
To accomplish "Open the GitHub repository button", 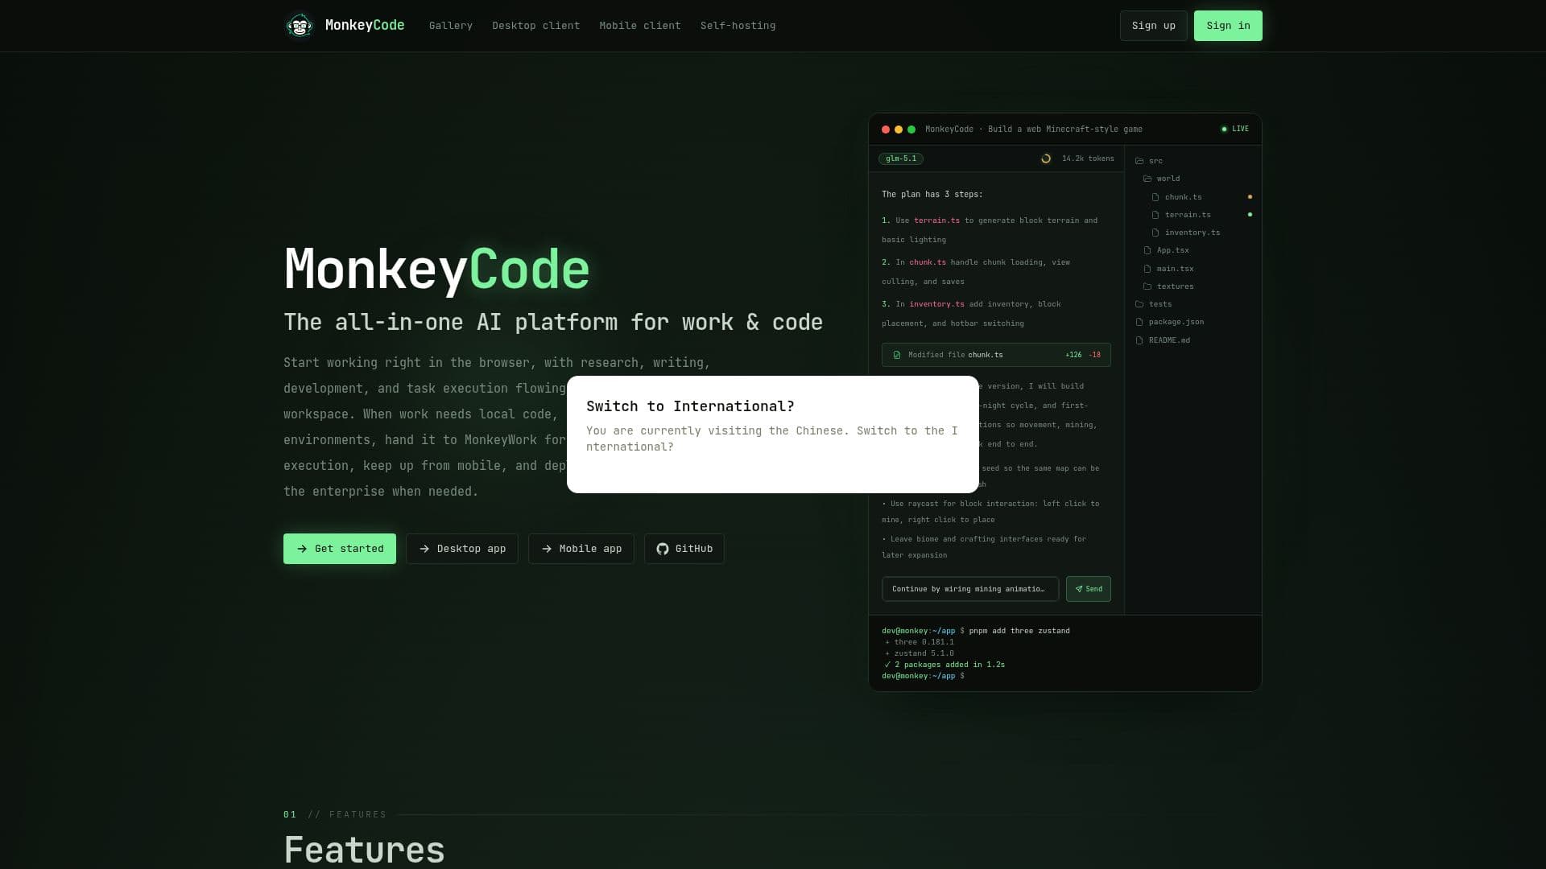I will (684, 549).
